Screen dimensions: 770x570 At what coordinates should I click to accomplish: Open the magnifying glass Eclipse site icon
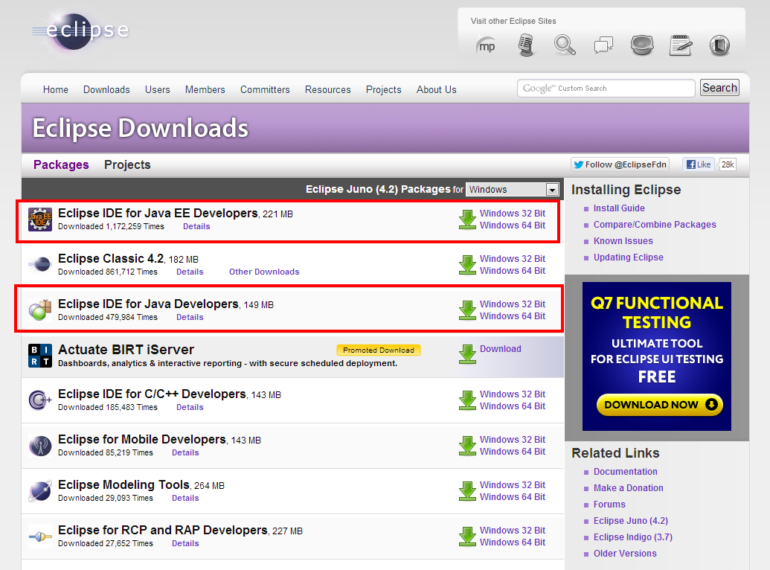pos(565,45)
